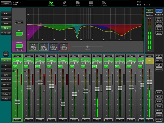The image size is (164, 123).
Task: Select the green EQ band handle at 143 Hz
Action: coord(60,30)
